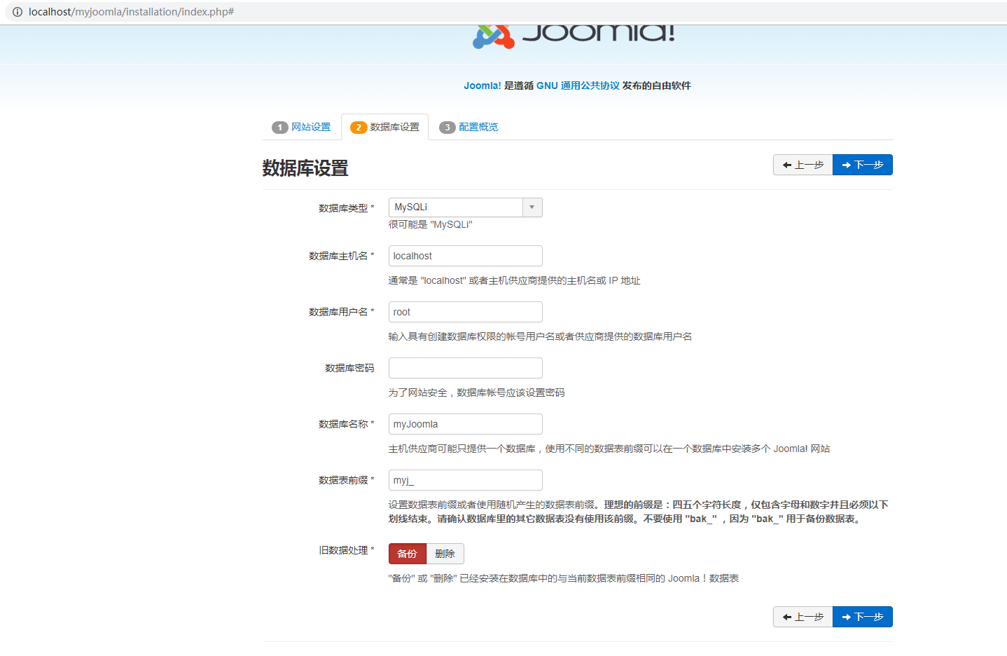Click the browser address bar URL
Screen dimensions: 1007x656
(131, 12)
